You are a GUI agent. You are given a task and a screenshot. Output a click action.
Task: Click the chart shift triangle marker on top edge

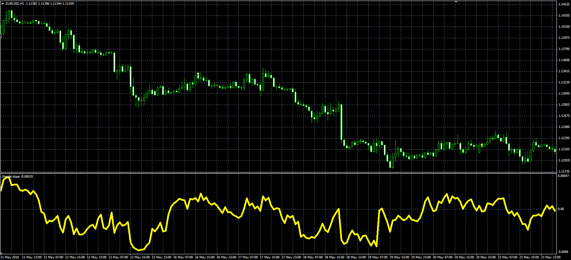(456, 2)
